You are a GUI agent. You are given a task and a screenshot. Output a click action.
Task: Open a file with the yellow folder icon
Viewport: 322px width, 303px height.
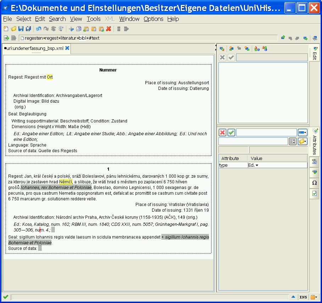[13, 29]
